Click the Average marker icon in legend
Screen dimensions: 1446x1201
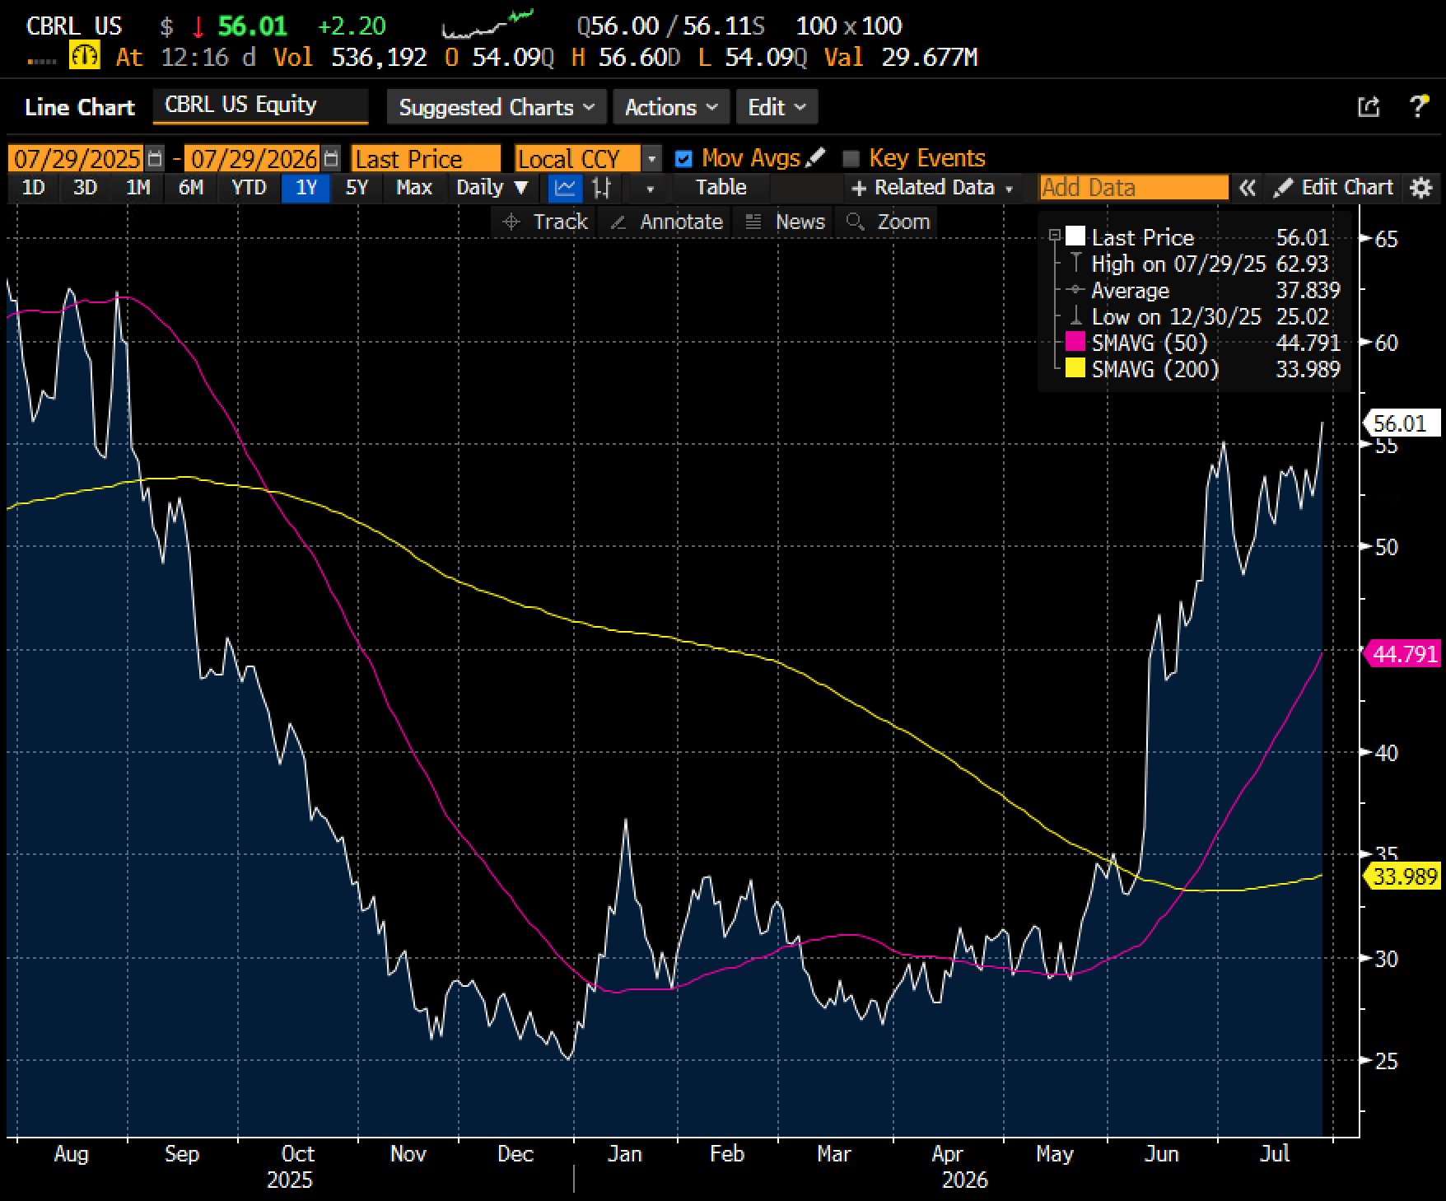click(x=1075, y=290)
